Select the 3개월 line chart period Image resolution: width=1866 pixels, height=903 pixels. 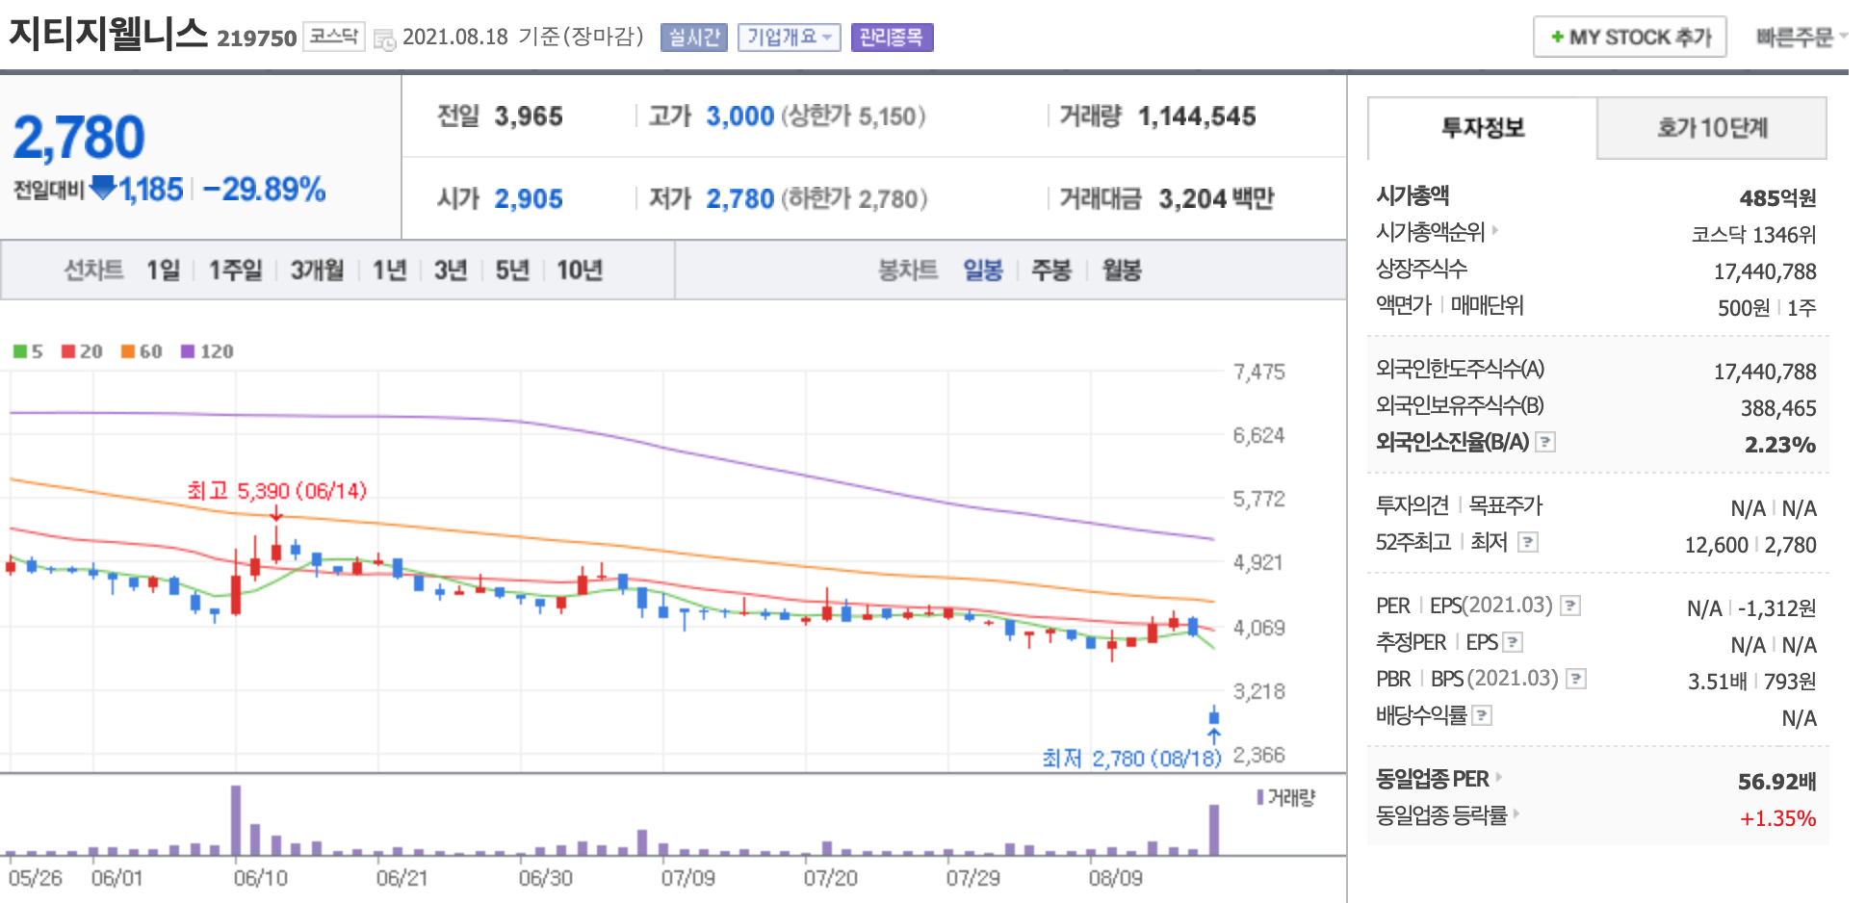coord(318,271)
